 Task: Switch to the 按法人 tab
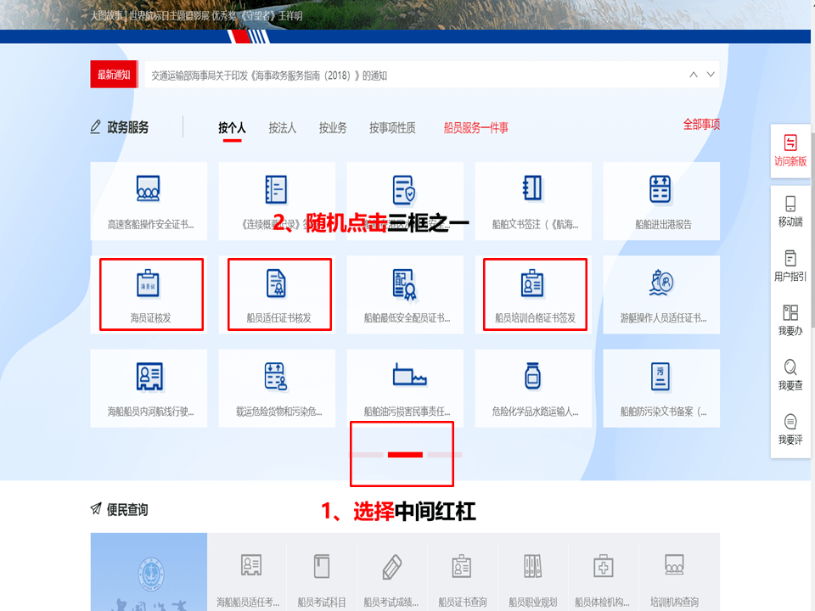280,127
